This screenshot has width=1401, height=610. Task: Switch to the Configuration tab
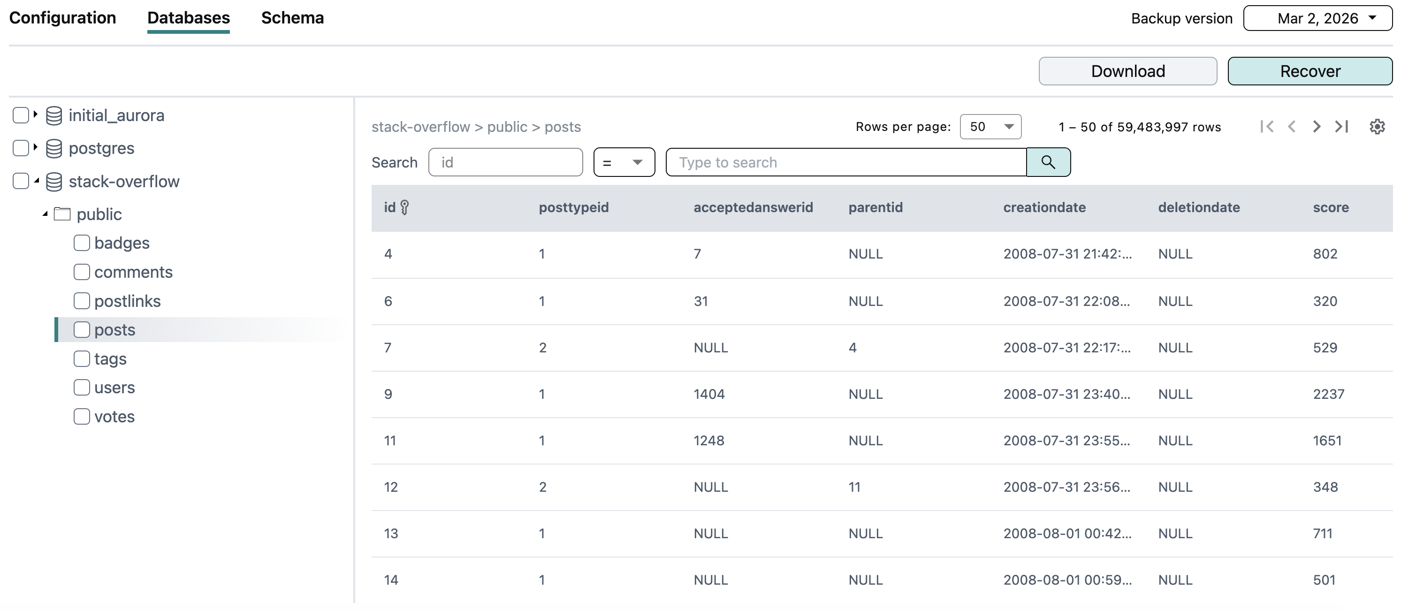point(62,18)
